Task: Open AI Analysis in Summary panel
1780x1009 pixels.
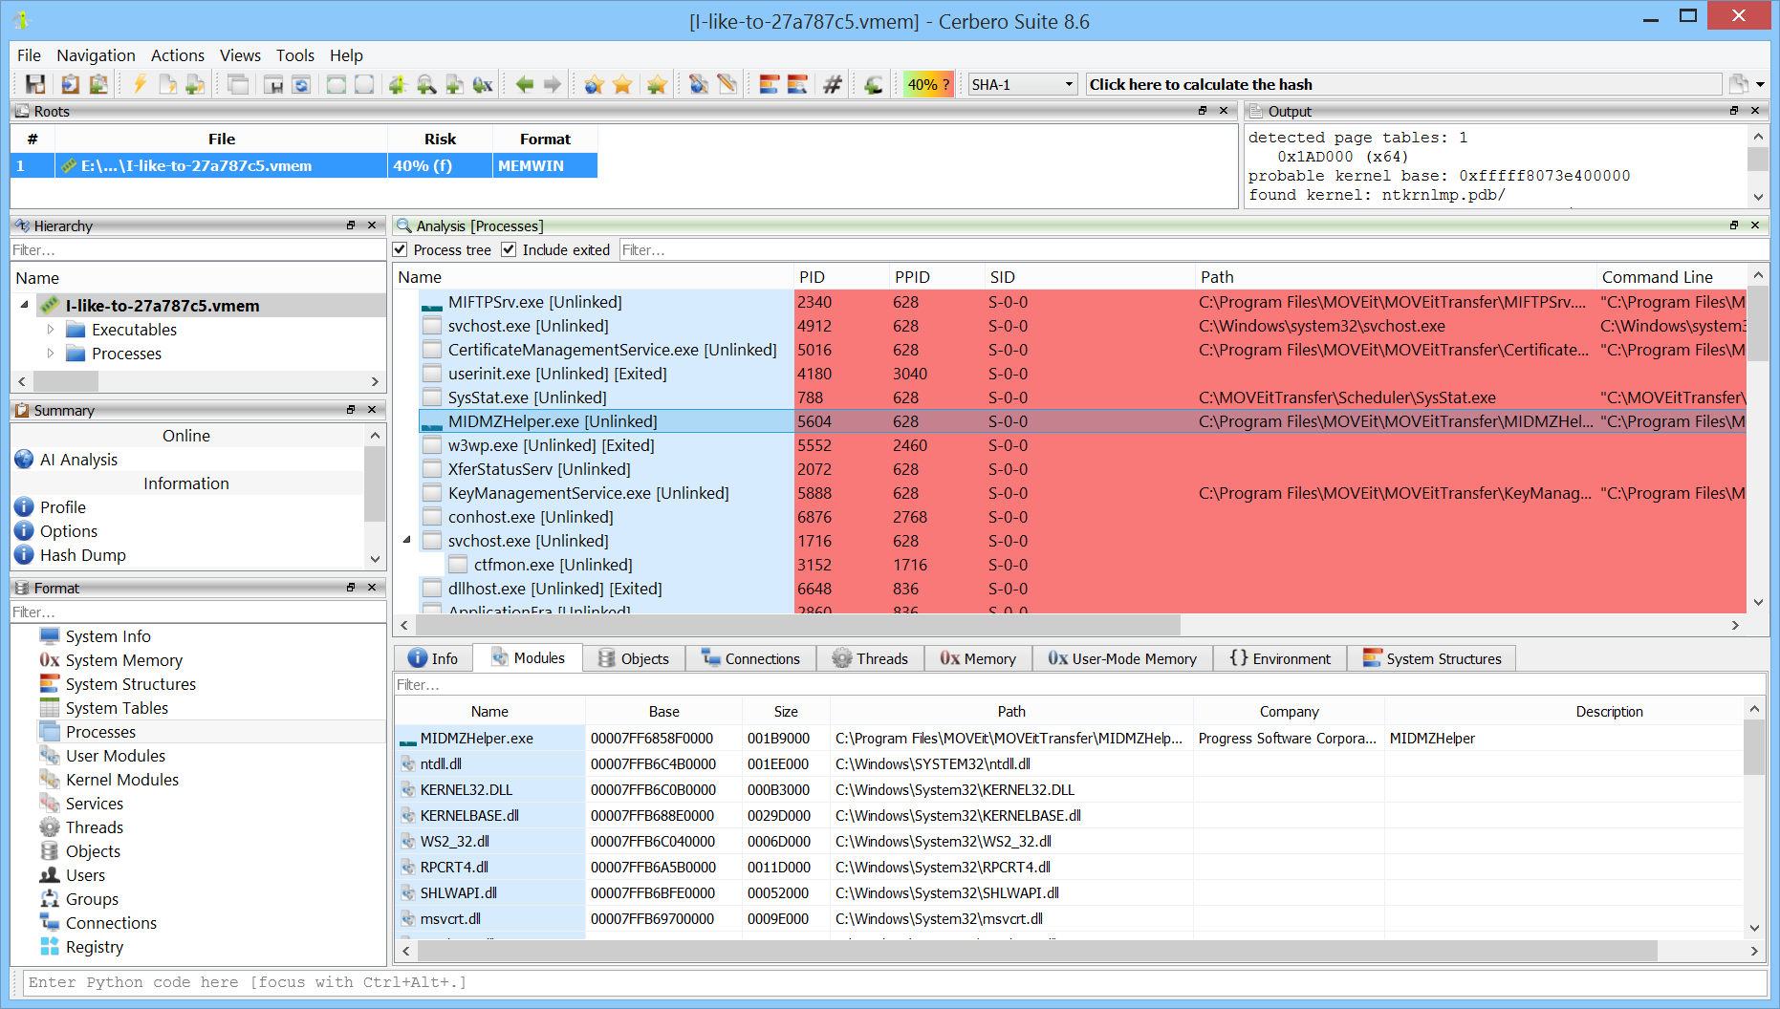Action: [78, 460]
